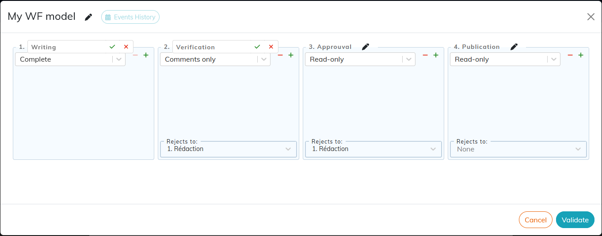Open Publication's Rejects to None dropdown
Screen dimensions: 602x236
point(518,149)
